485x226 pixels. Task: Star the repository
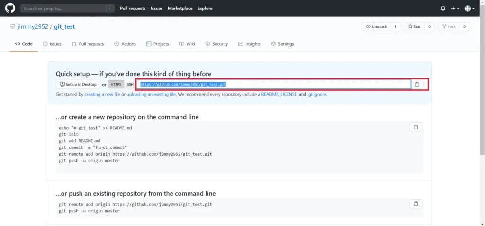(x=414, y=26)
